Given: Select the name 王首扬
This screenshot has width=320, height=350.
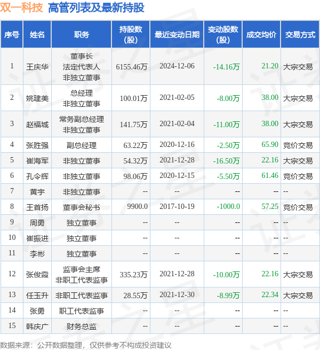Looking at the screenshot, I should [37, 207].
